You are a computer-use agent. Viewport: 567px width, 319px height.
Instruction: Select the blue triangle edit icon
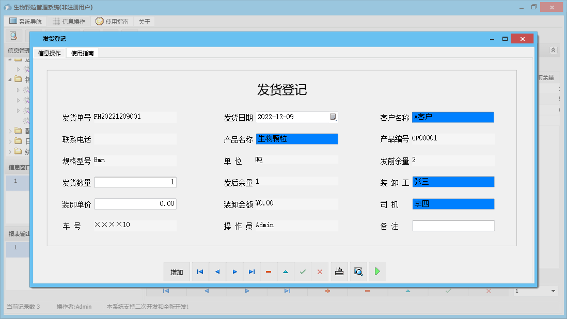[x=286, y=272]
